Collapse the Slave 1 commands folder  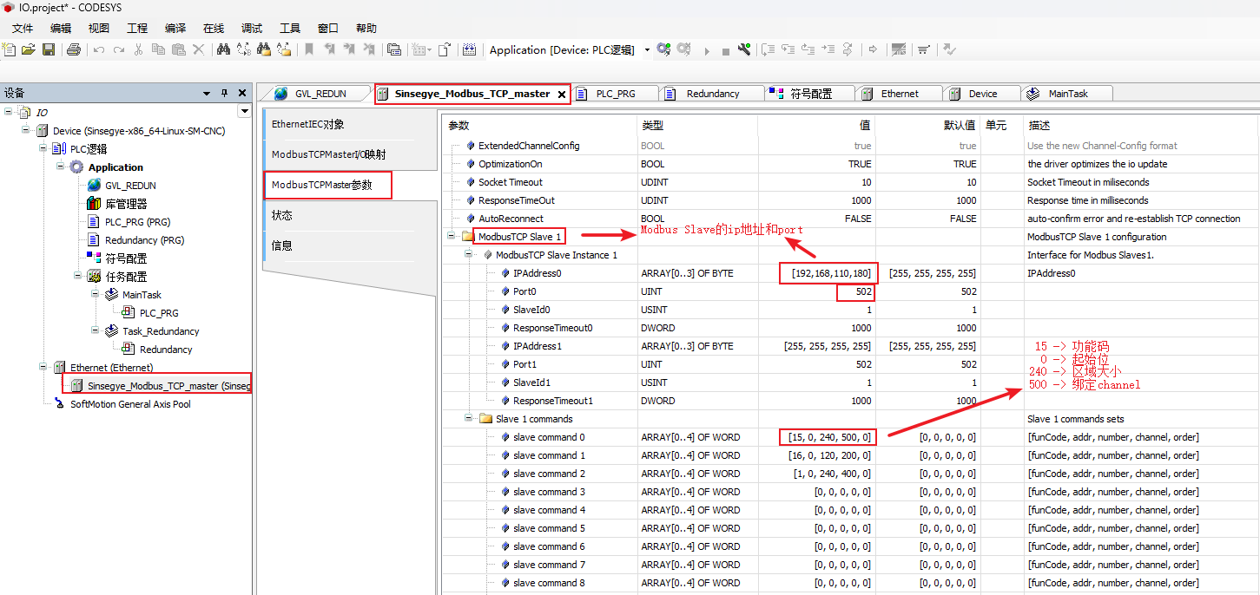point(470,419)
